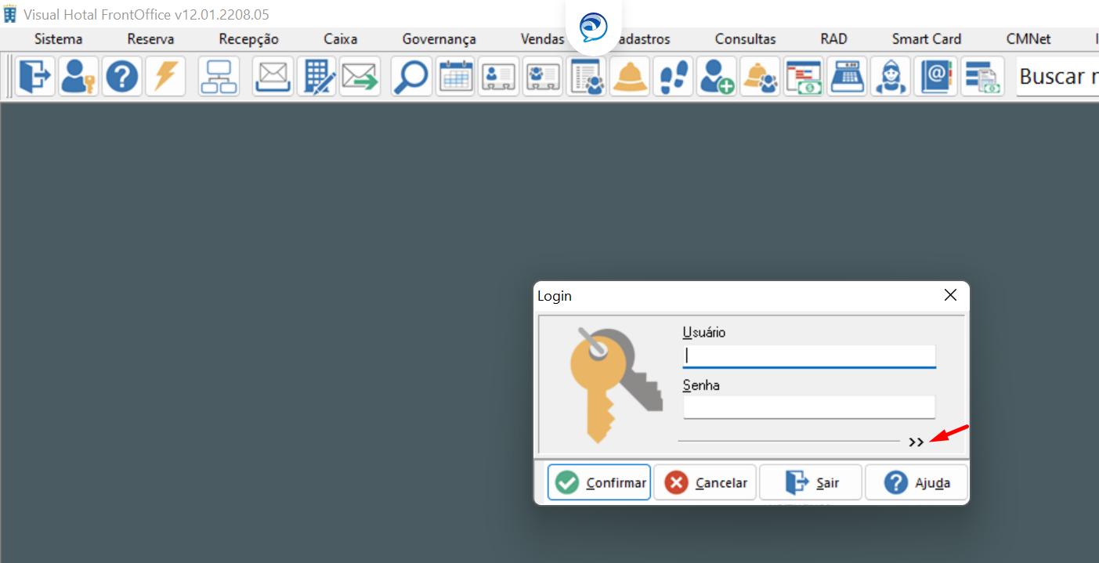This screenshot has width=1099, height=563.
Task: Open the CMNet menu
Action: point(1029,39)
